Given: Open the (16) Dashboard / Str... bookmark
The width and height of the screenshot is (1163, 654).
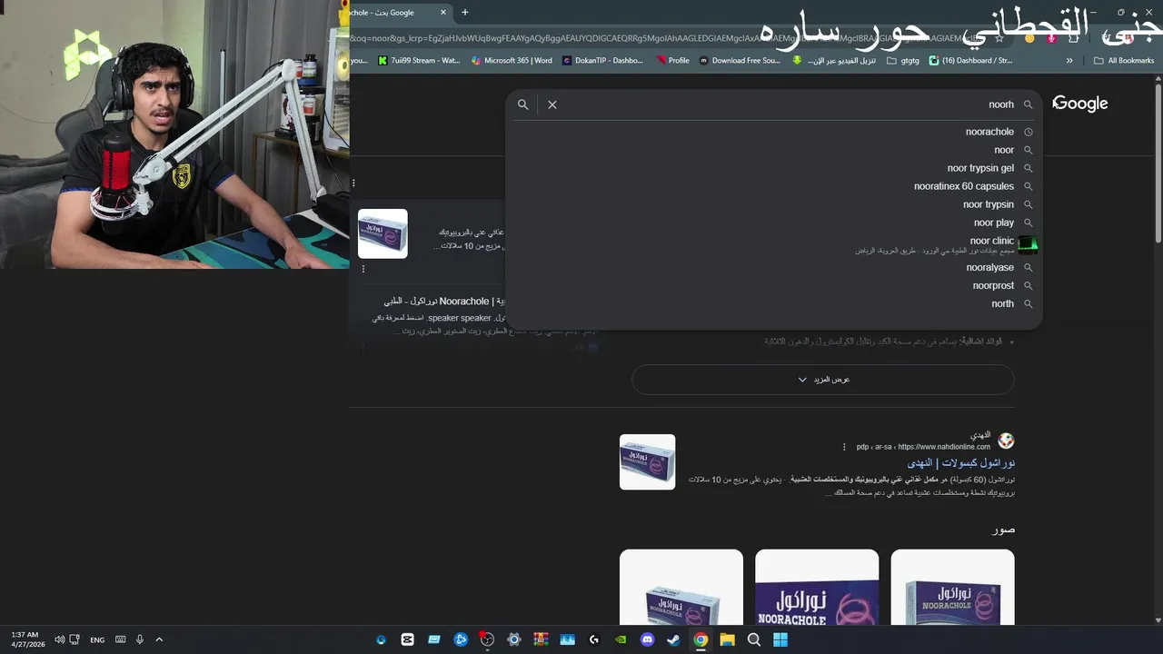Looking at the screenshot, I should point(970,61).
